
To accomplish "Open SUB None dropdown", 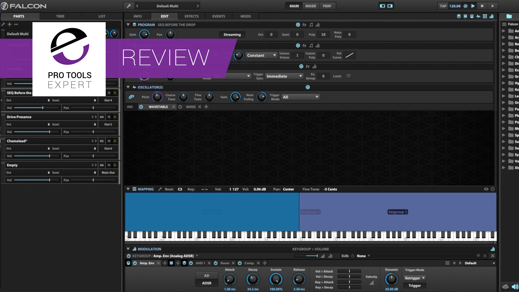I will (363, 256).
